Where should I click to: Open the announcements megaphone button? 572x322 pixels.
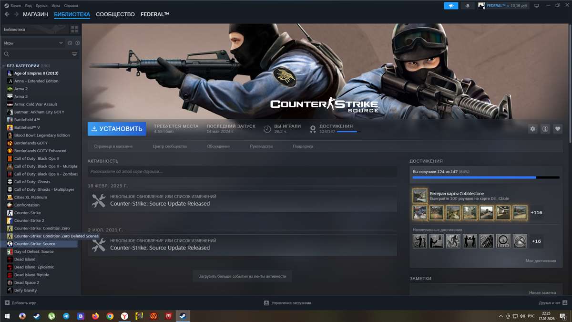pyautogui.click(x=450, y=6)
